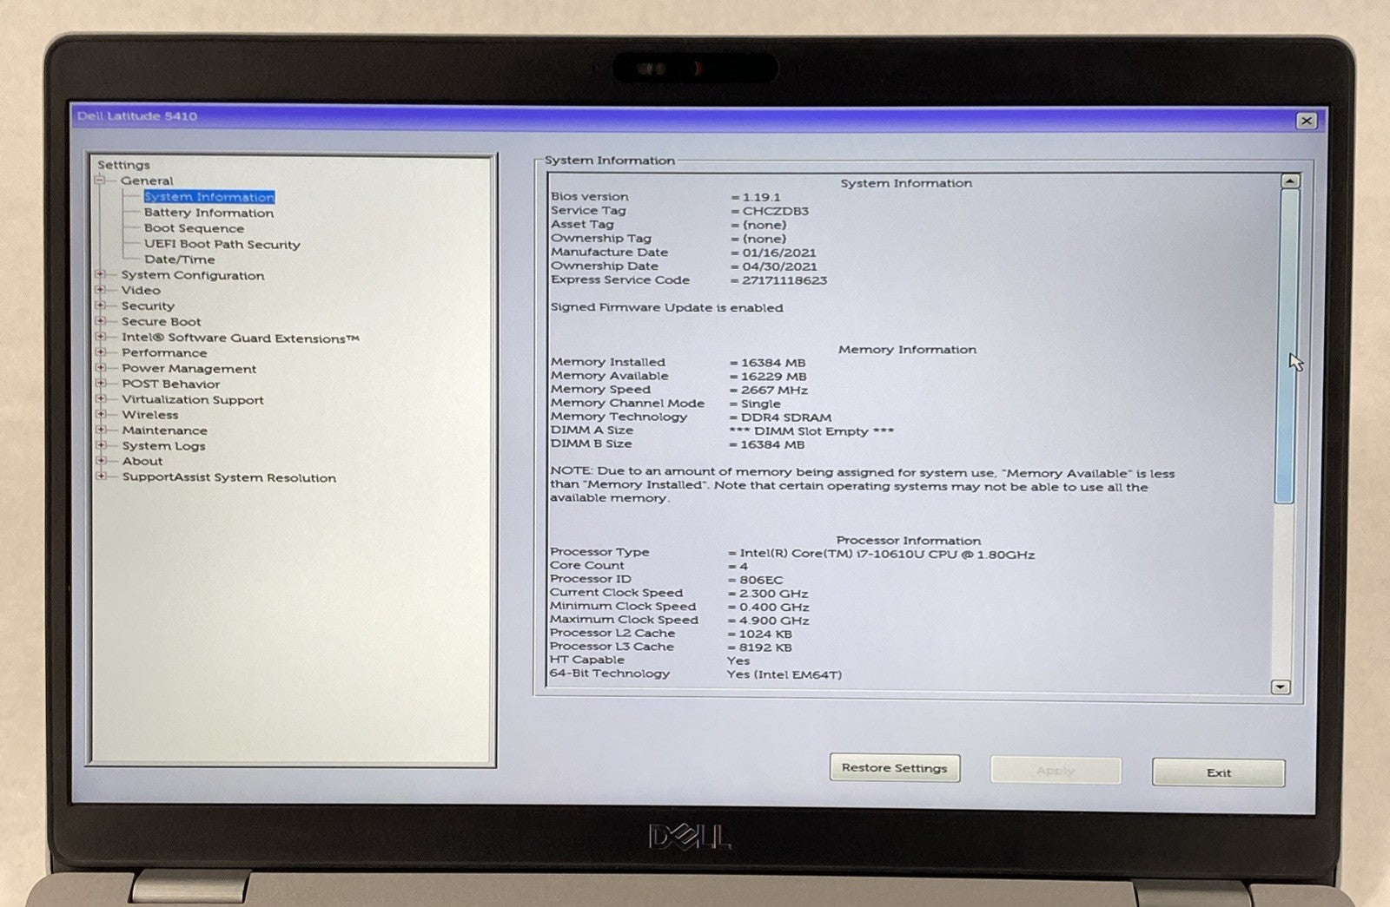Screen dimensions: 1390x907
Task: Collapse the General tree node
Action: [x=101, y=181]
